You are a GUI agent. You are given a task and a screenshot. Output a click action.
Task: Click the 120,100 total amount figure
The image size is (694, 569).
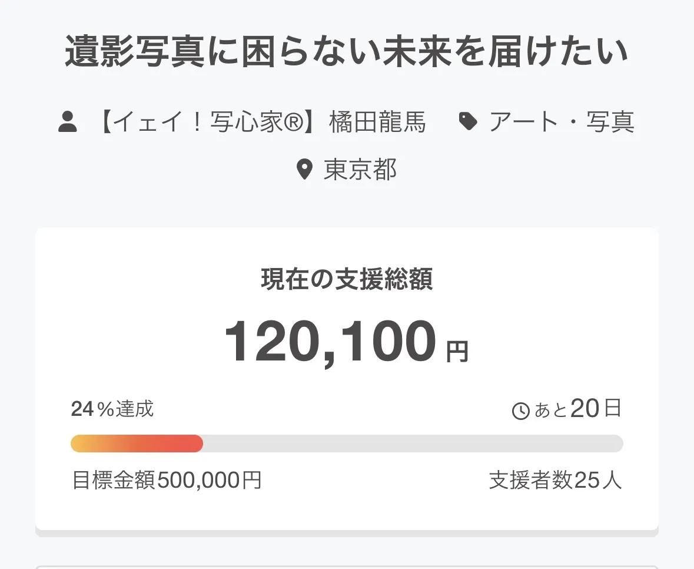330,342
